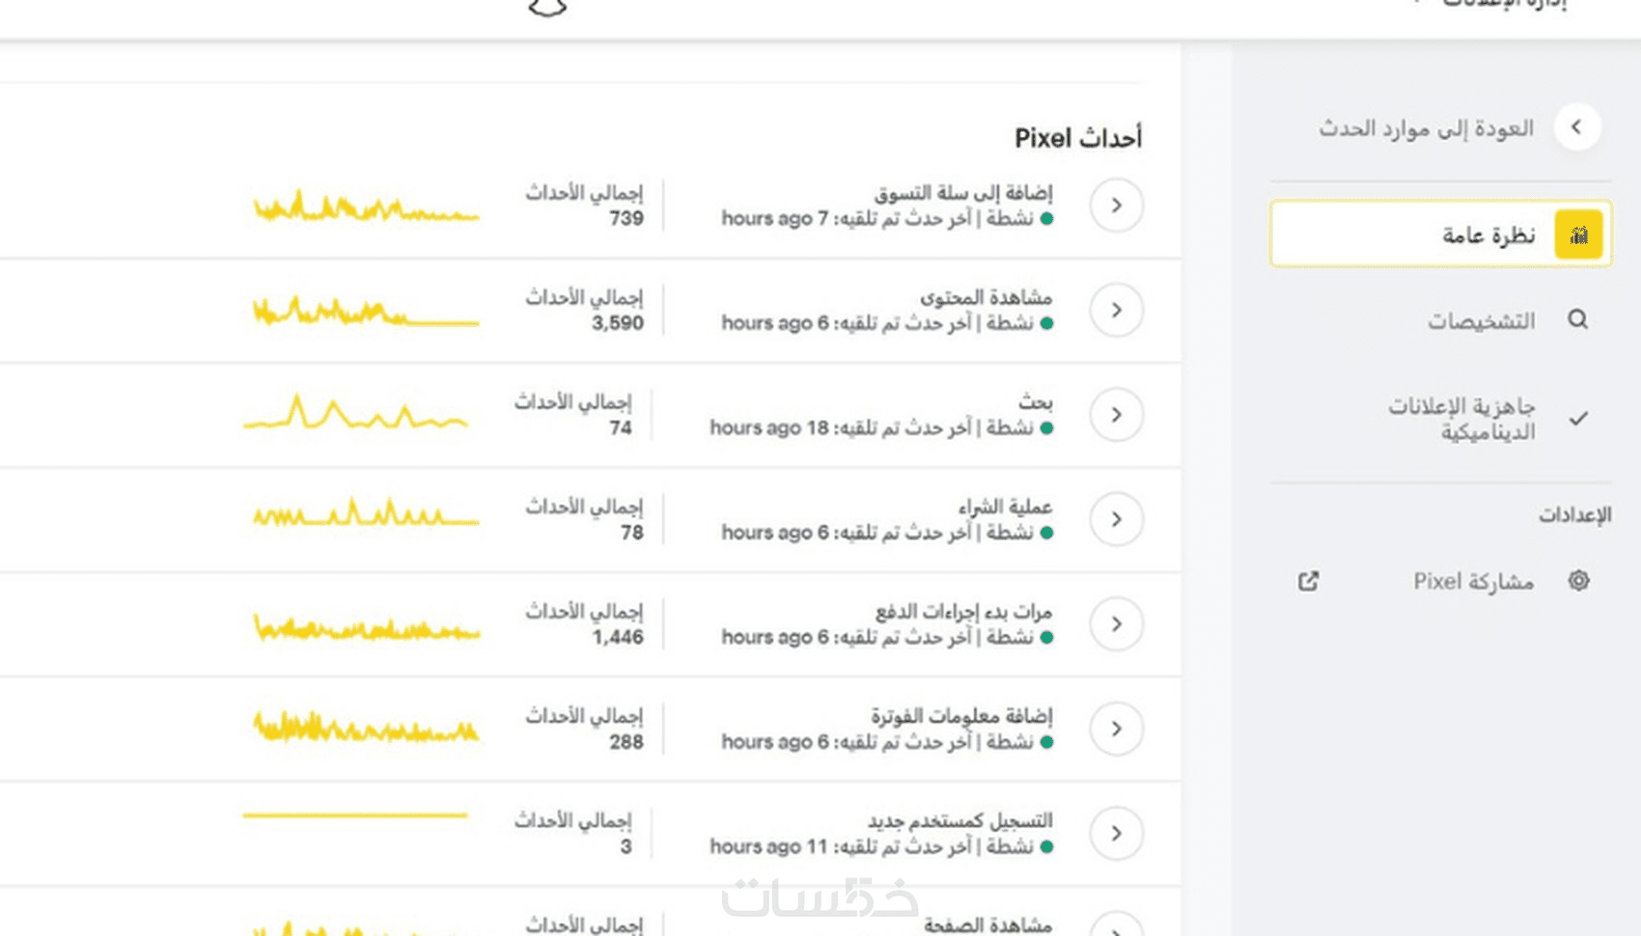Screen dimensions: 1641x936
Task: Click the العودة إلى موارد الحدث link
Action: [1426, 127]
